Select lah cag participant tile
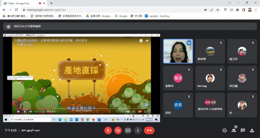Viewport: 260px width, 138px height. tap(210, 78)
